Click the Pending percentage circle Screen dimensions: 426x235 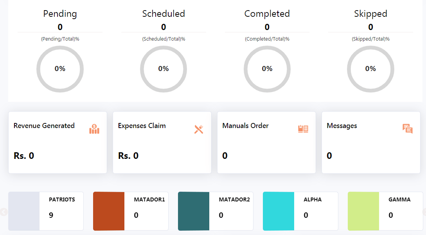click(60, 69)
